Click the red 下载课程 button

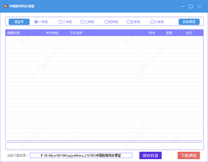coord(189,155)
